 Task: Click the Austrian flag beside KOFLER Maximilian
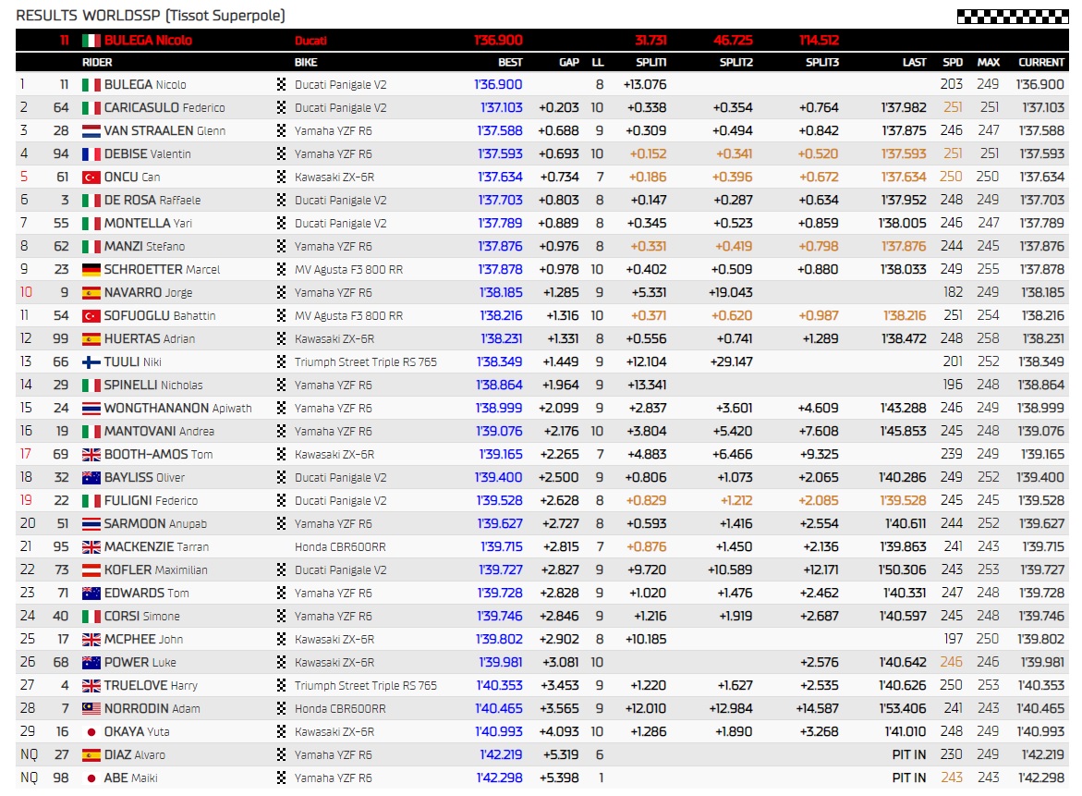coord(91,570)
